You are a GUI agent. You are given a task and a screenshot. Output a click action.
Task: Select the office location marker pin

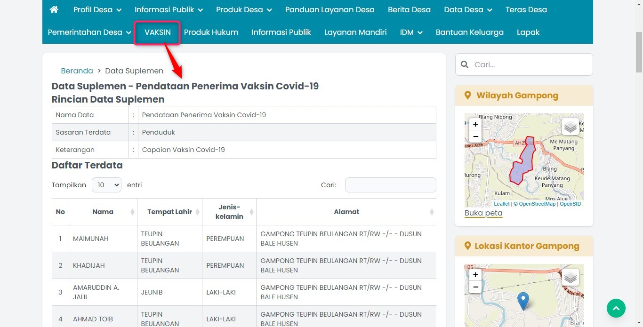[523, 300]
